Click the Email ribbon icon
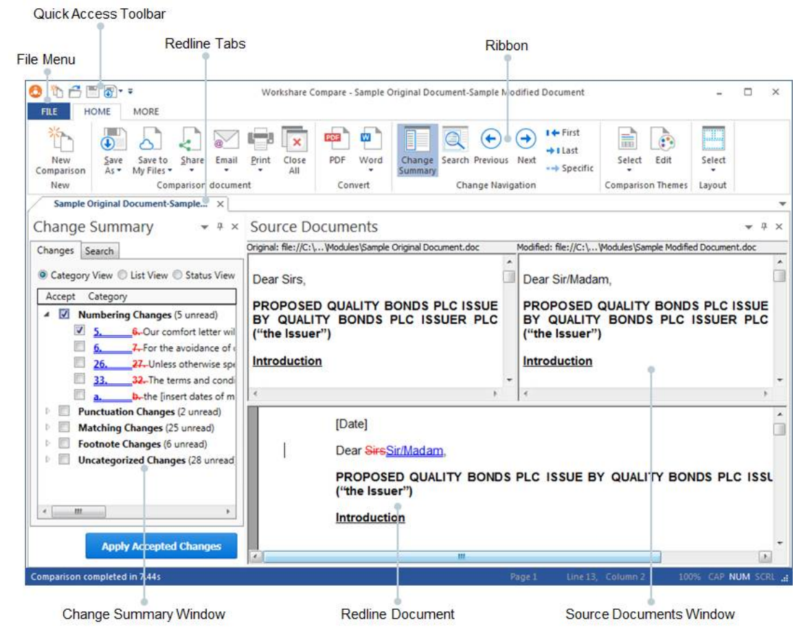The image size is (812, 640). tap(226, 150)
